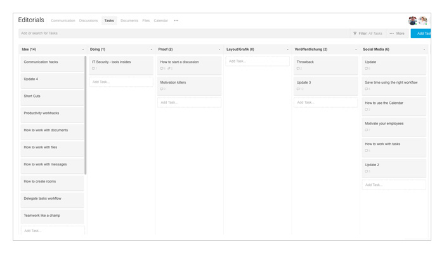Open the three-dot overflow menu beside Calendar
The width and height of the screenshot is (444, 253).
(x=176, y=21)
